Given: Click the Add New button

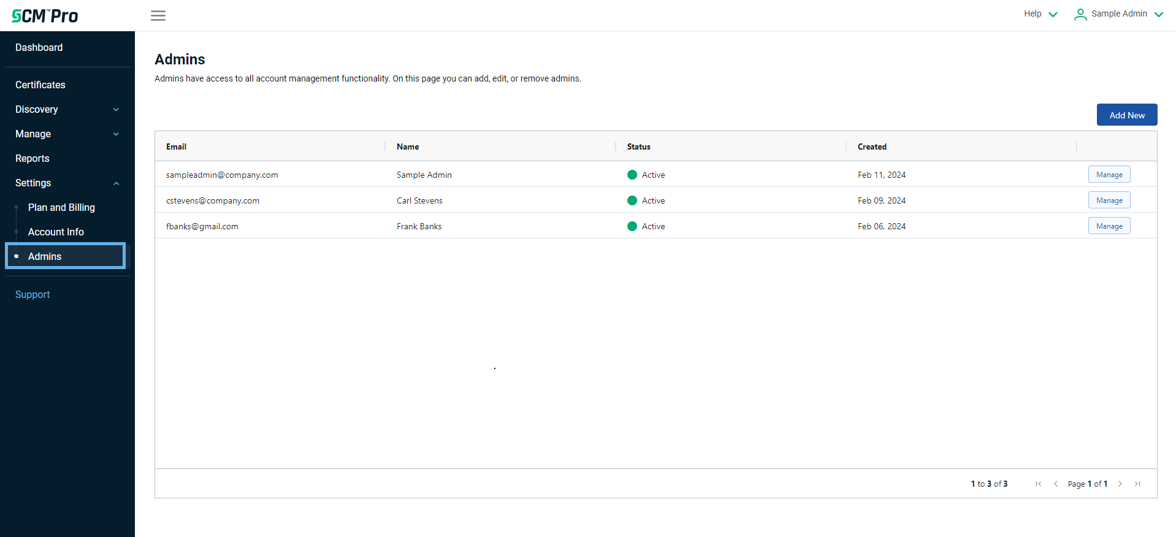Looking at the screenshot, I should (x=1127, y=115).
